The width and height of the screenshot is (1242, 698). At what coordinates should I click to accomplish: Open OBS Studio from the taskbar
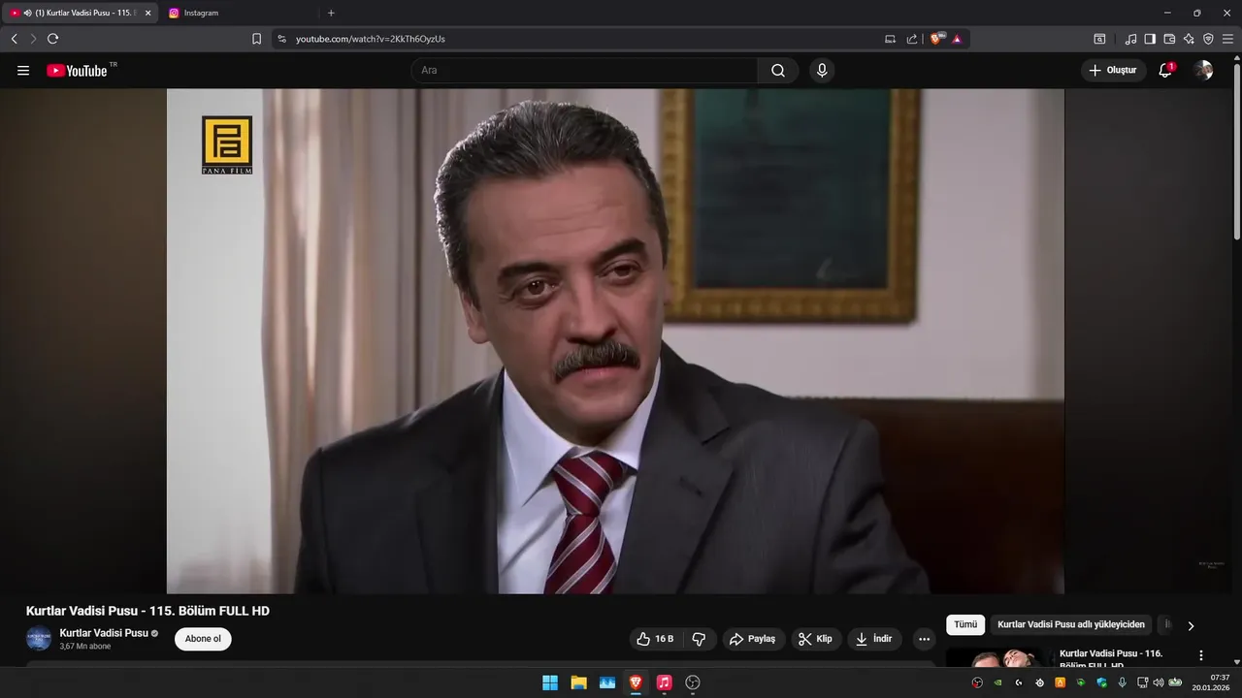pyautogui.click(x=693, y=682)
